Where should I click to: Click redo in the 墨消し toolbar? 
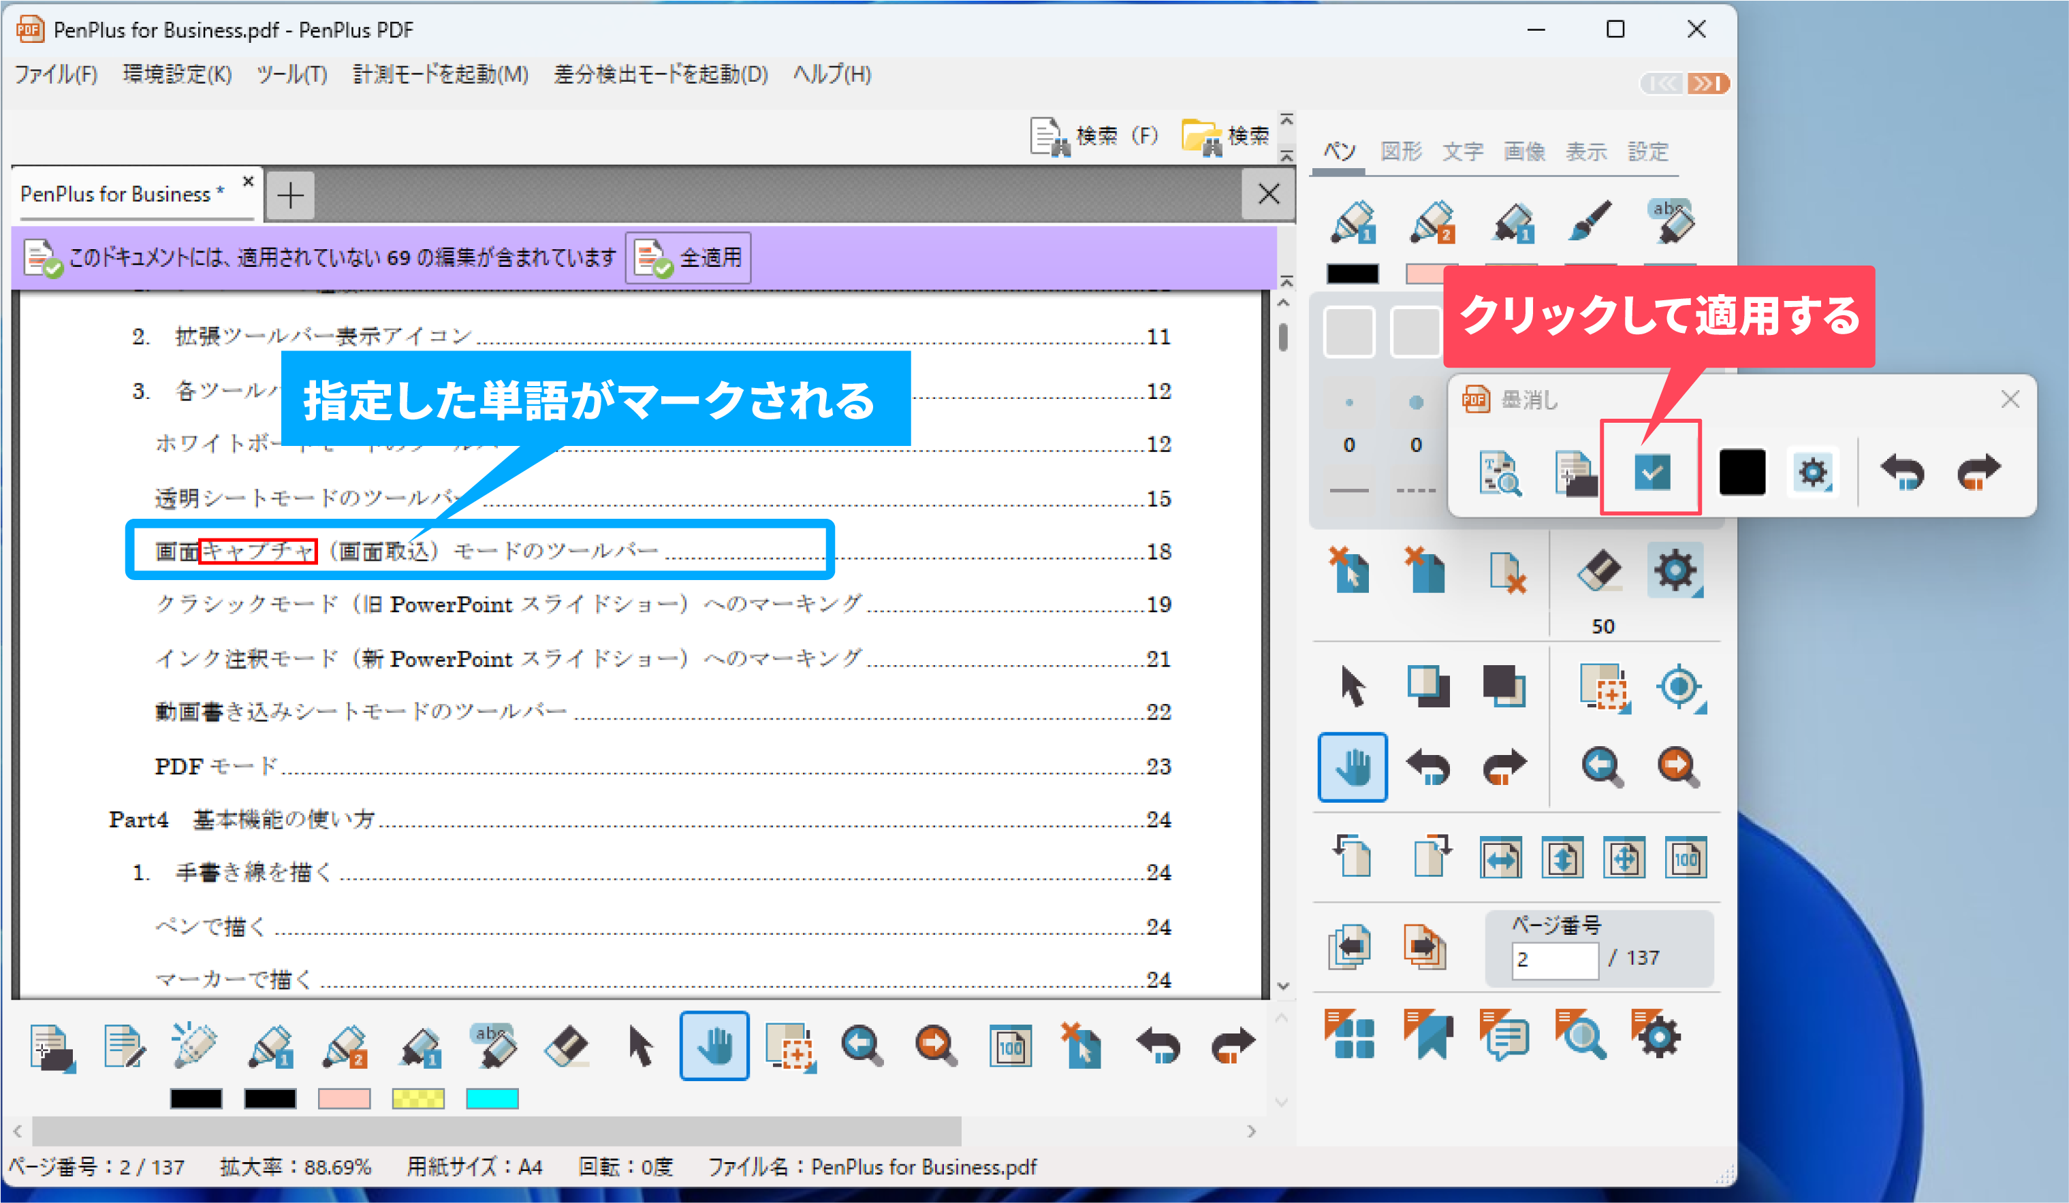coord(1978,472)
